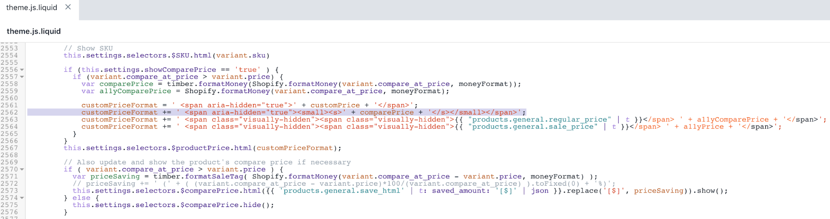The height and width of the screenshot is (219, 830).
Task: Click 'products.general.save_html' string
Action: [x=342, y=191]
